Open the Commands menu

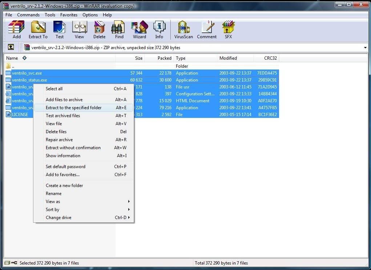click(28, 15)
